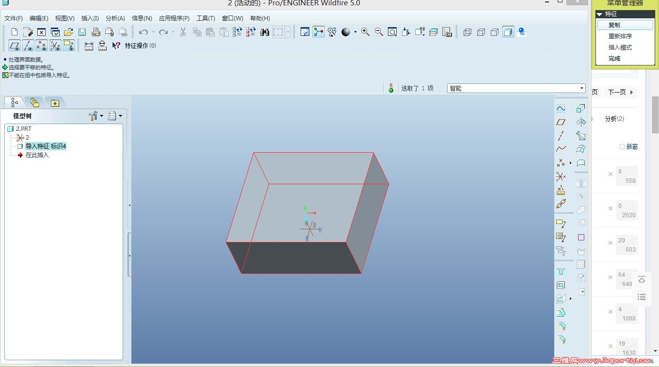Open the undo history dropdown arrow
Image resolution: width=659 pixels, height=367 pixels.
click(153, 32)
